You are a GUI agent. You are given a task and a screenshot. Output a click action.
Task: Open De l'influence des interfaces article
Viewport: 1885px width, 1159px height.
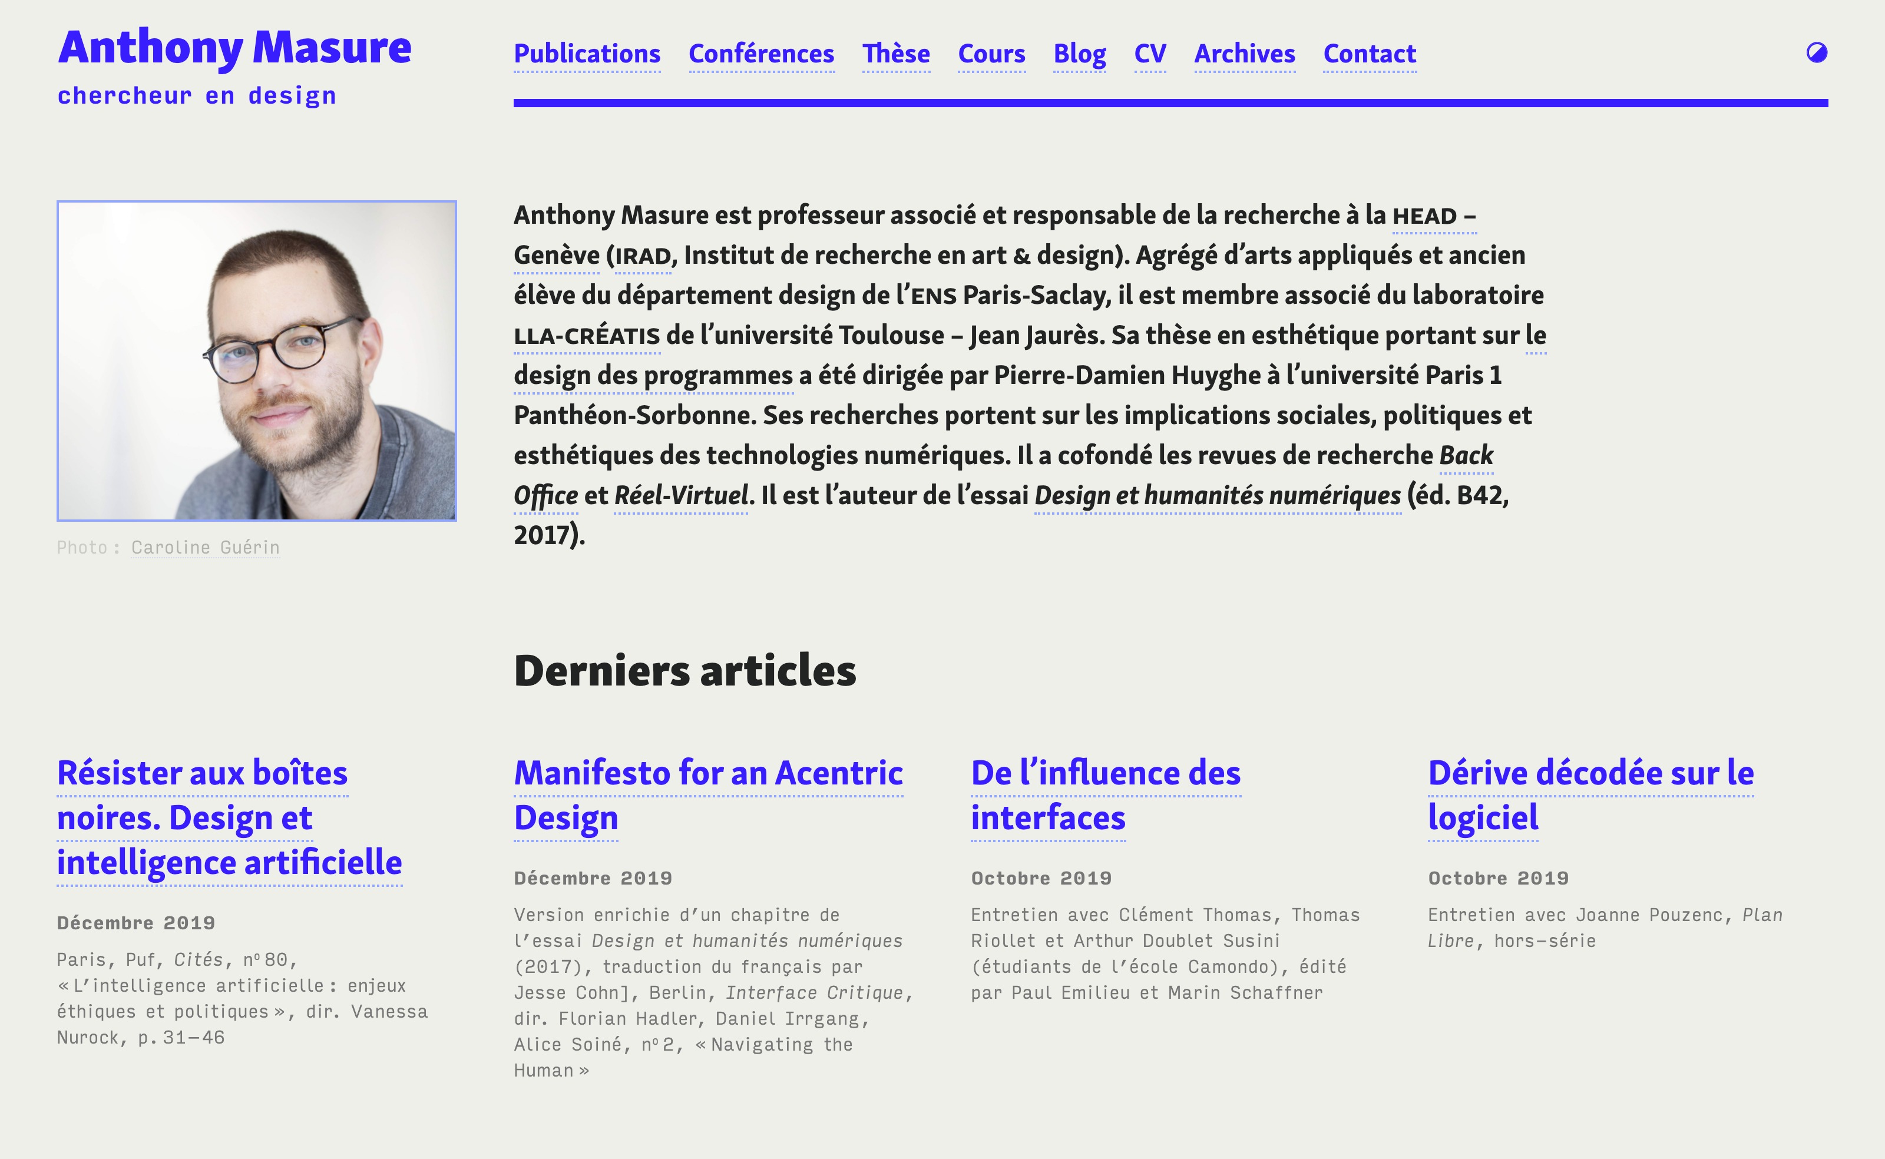click(x=1104, y=773)
